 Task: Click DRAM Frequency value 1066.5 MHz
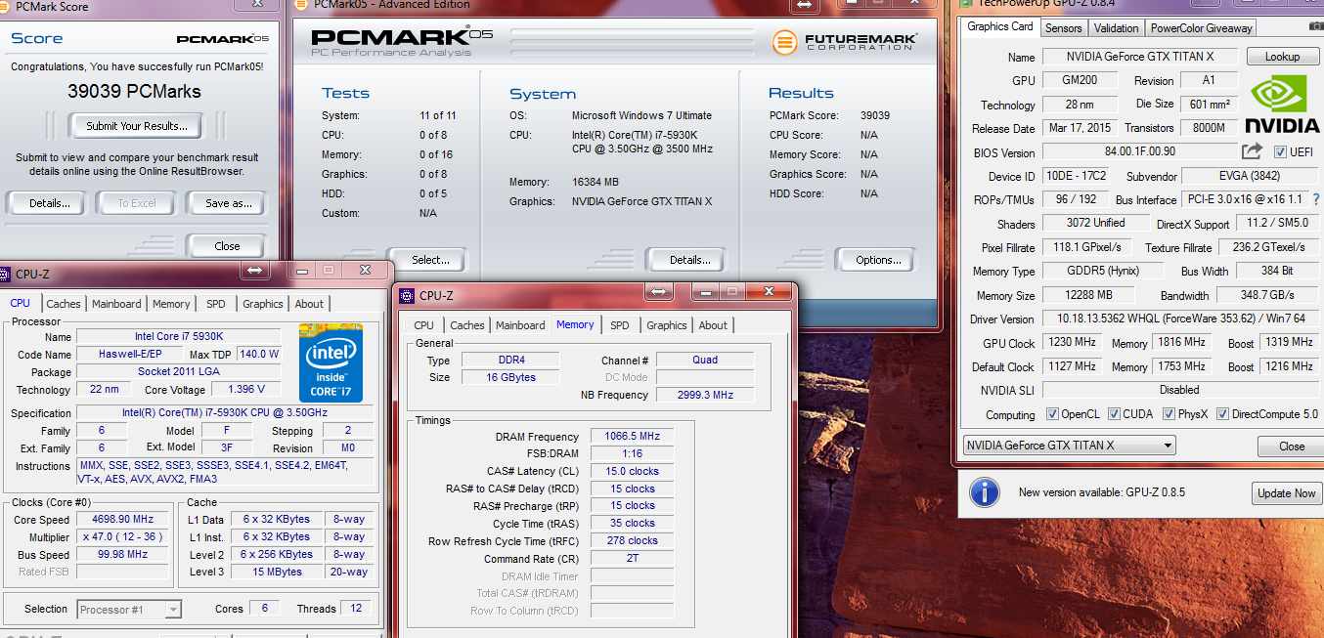click(632, 437)
